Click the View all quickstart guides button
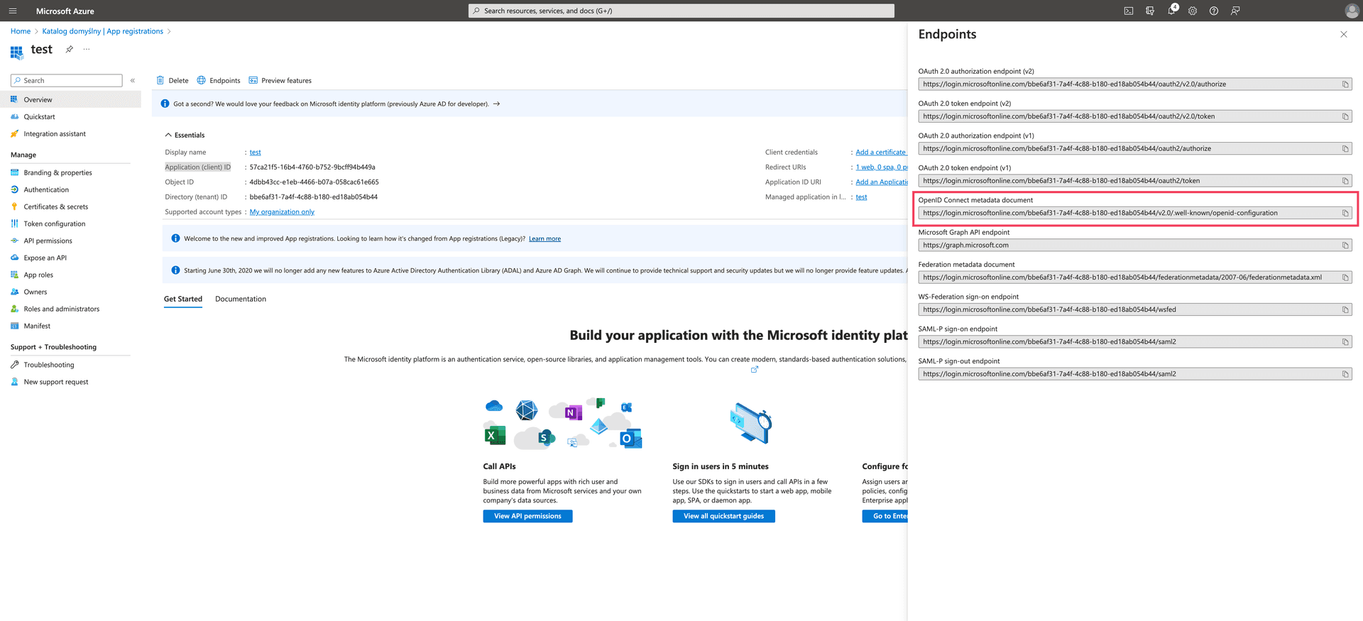This screenshot has height=621, width=1363. point(723,516)
